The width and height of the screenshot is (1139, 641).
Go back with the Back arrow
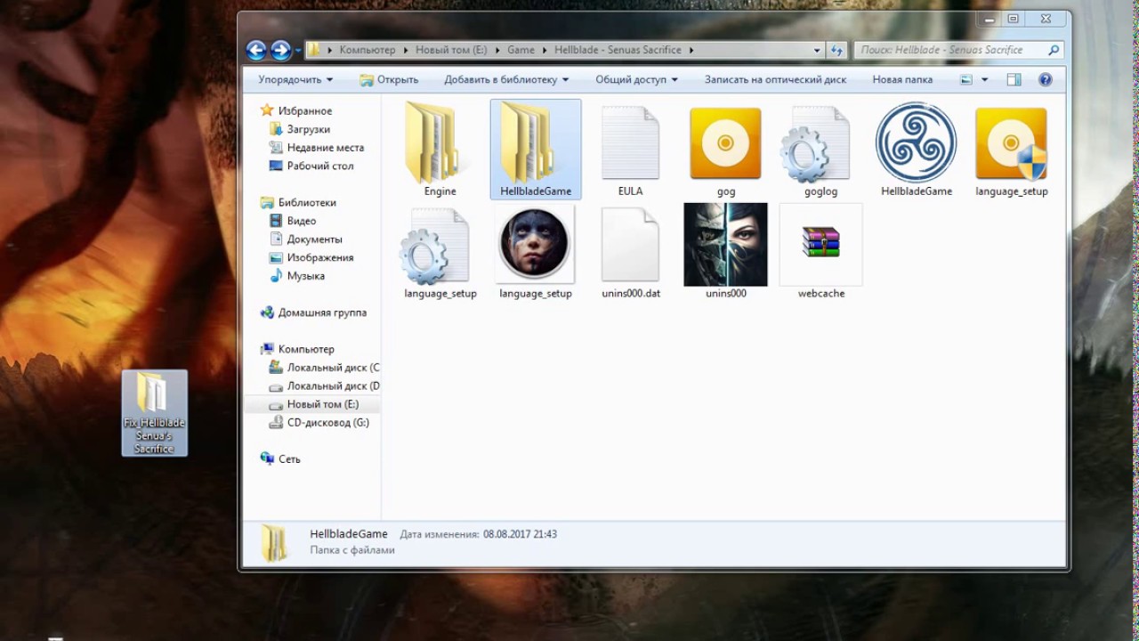tap(256, 50)
